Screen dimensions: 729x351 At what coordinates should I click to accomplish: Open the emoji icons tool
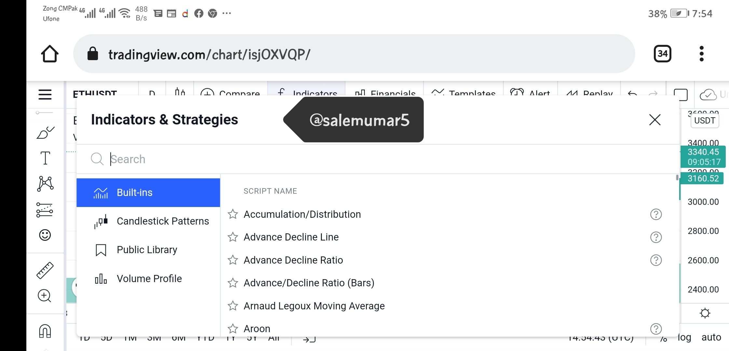pyautogui.click(x=45, y=235)
